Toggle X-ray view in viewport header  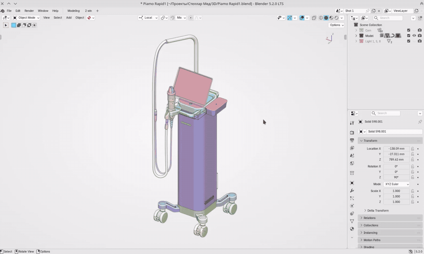click(x=314, y=18)
